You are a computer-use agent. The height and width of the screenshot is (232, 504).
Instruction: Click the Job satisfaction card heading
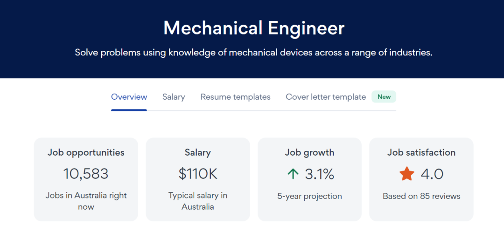click(421, 152)
